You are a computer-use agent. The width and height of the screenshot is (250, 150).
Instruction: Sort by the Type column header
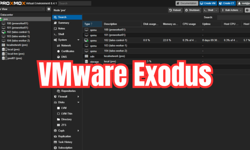pos(92,24)
